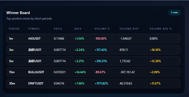The height and width of the screenshot is (97, 189).
Task: Click price 0.010321
Action: click(x=60, y=72)
